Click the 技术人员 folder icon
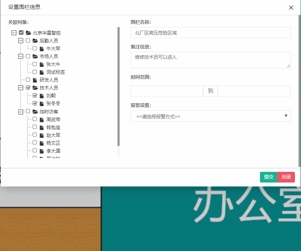The width and height of the screenshot is (301, 251). pyautogui.click(x=35, y=87)
